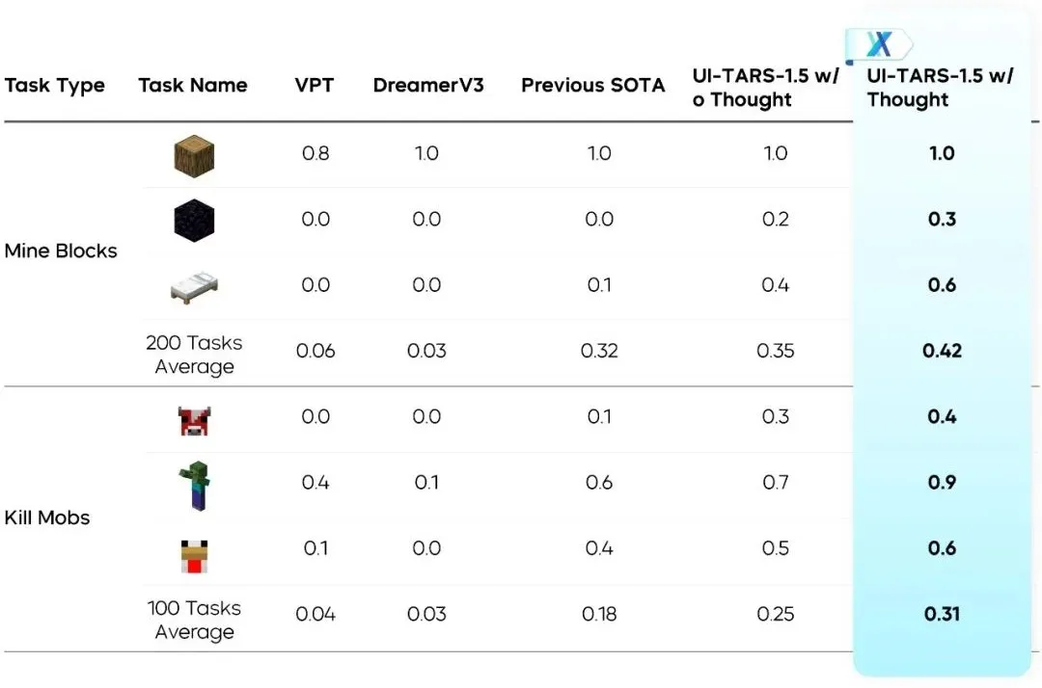Click the oak wood log block icon
1042x688 pixels.
tap(194, 156)
